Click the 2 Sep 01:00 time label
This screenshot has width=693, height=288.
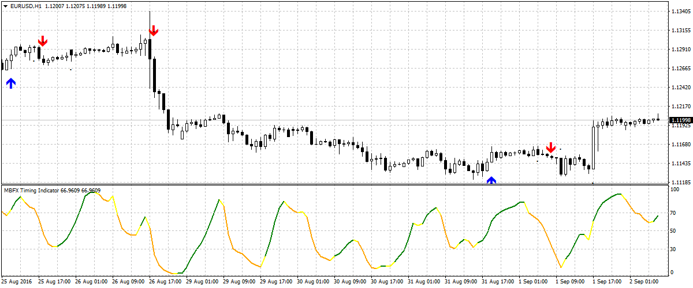coord(645,282)
